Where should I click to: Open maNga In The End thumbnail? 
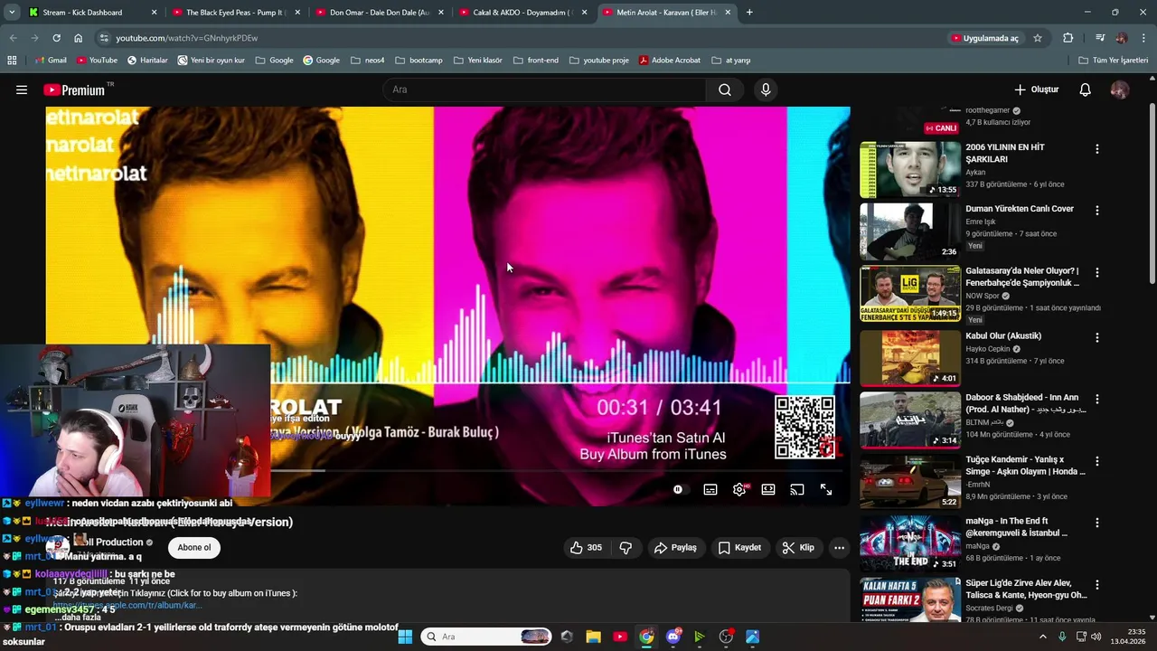click(x=910, y=544)
